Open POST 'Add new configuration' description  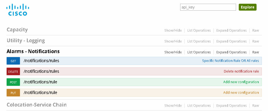(x=241, y=82)
